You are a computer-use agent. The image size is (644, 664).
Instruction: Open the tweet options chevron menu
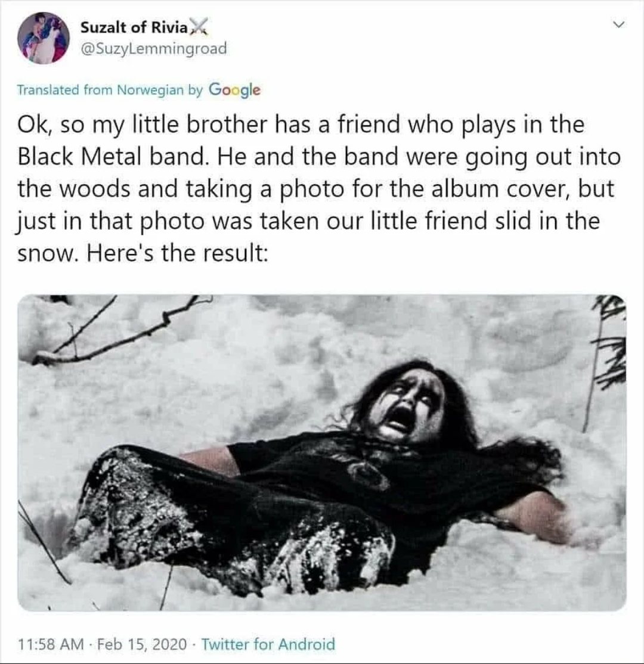coord(619,25)
